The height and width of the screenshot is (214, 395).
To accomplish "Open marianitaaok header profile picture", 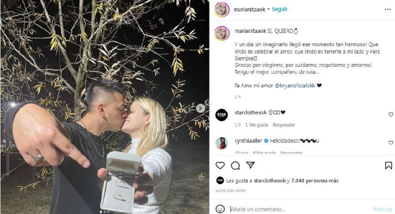I will (x=222, y=10).
